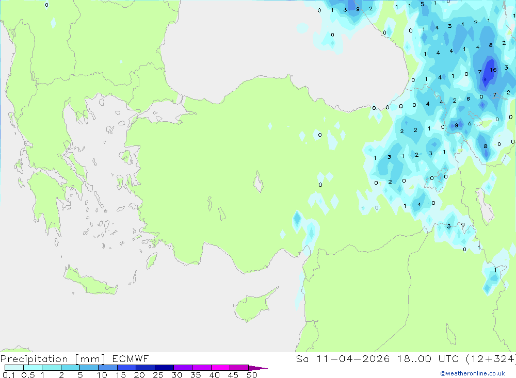Viewport: 516px width, 378px height.
Task: Click the '18..00 UTC' time label
Action: (x=428, y=358)
